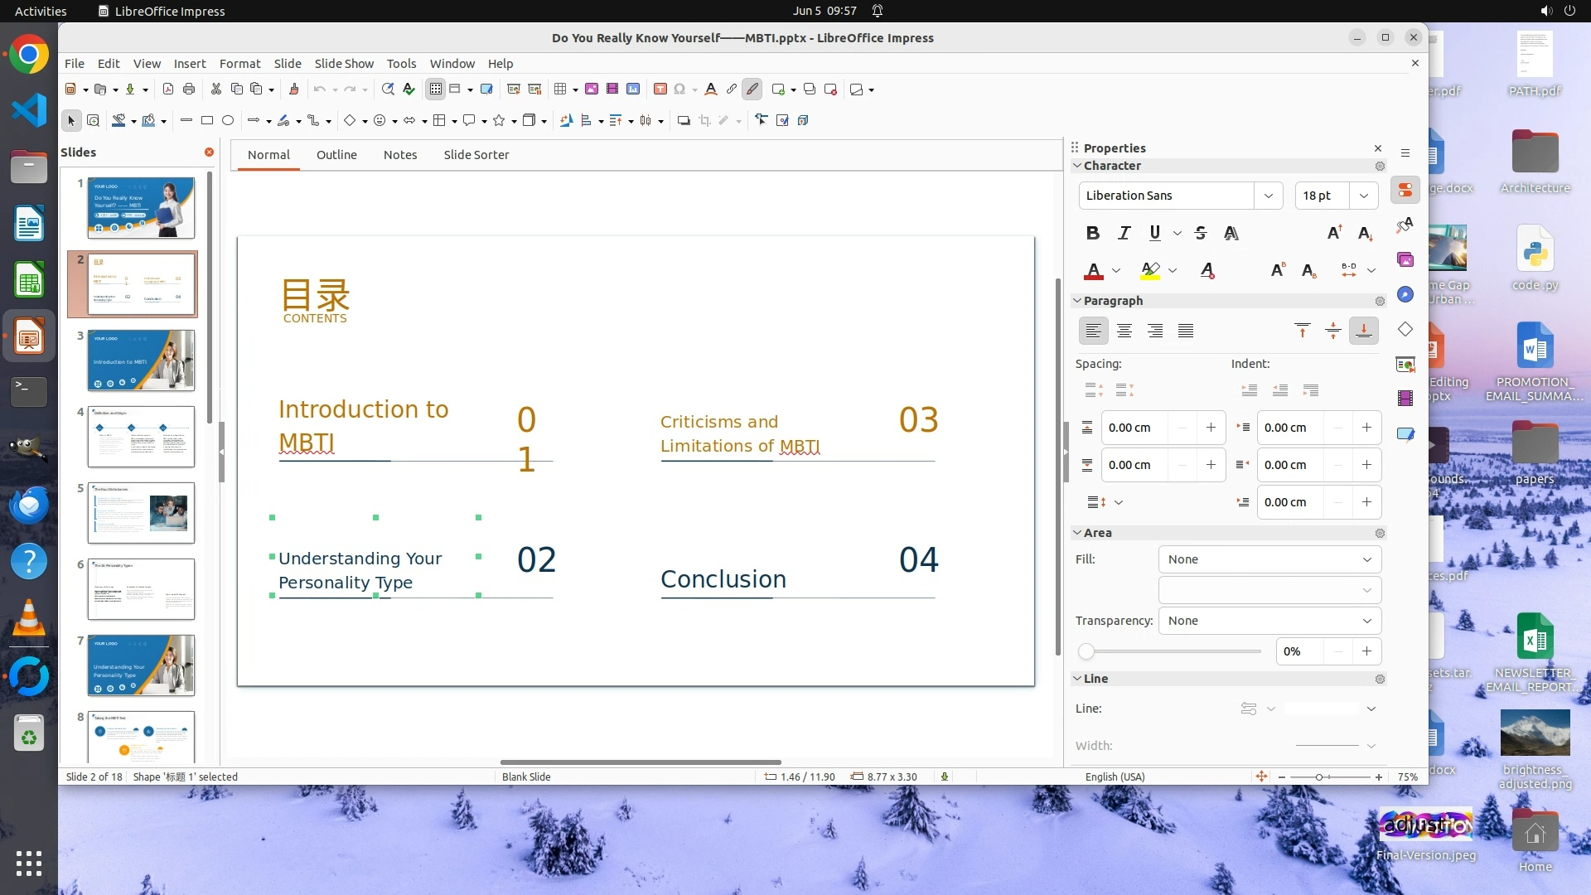Click the Insert Table toolbar icon
The image size is (1591, 895).
tap(560, 89)
